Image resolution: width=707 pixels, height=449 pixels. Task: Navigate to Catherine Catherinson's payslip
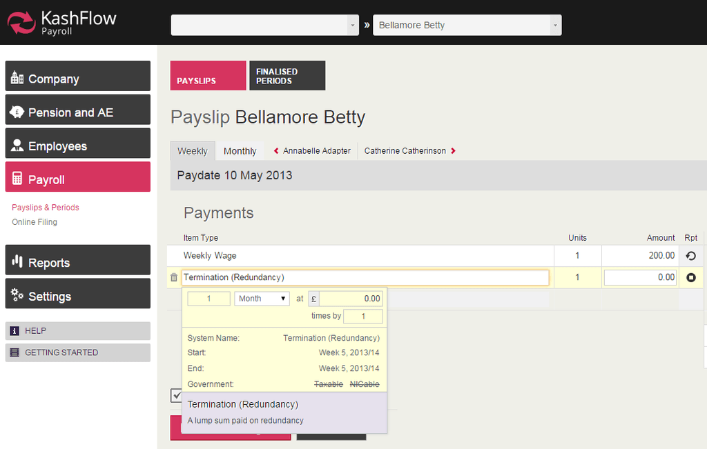click(x=405, y=151)
